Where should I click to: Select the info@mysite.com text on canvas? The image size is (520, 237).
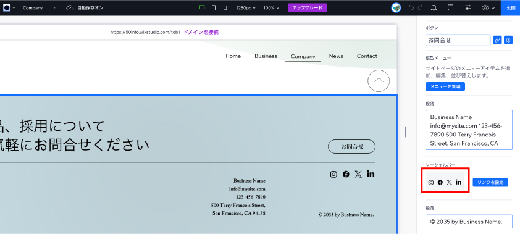point(247,189)
